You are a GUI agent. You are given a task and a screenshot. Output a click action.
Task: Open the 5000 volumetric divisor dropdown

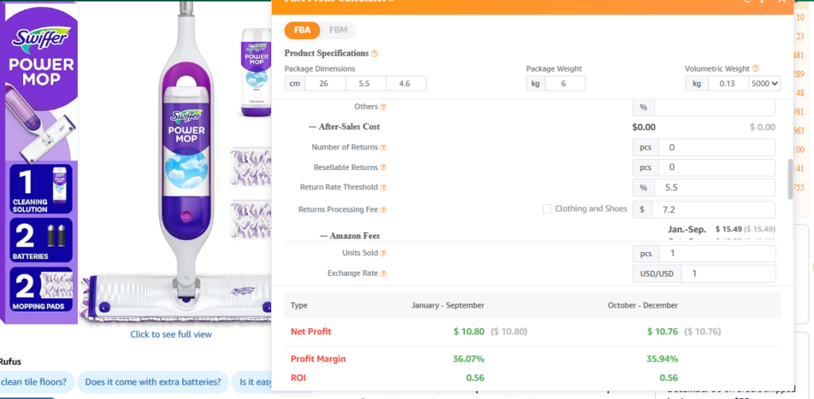pyautogui.click(x=765, y=83)
